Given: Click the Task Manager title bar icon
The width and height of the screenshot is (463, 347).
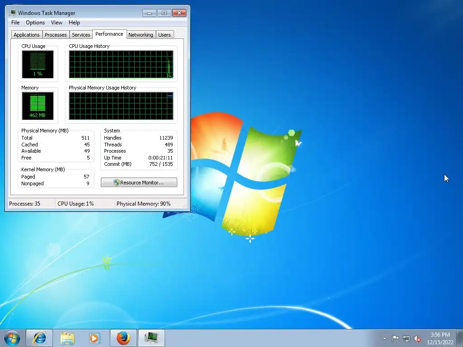Looking at the screenshot, I should pyautogui.click(x=12, y=13).
